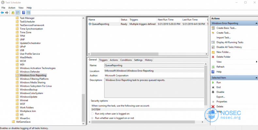Click the SYSTEM user account text
This screenshot has width=258, height=130.
pyautogui.click(x=96, y=110)
